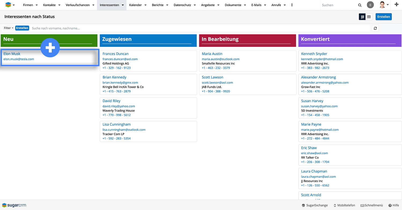Viewport: 402px width, 210px height.
Task: Expand the Filter dropdown
Action: tap(9, 28)
